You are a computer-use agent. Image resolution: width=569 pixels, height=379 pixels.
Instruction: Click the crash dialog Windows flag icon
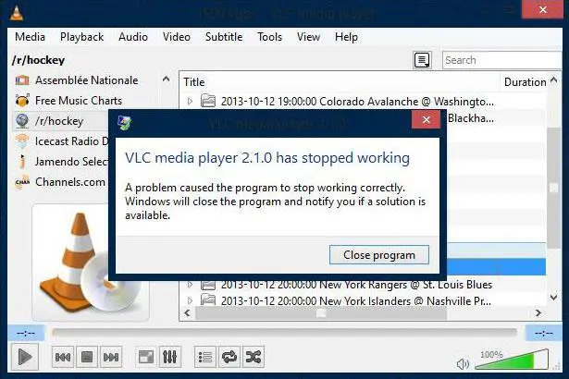coord(125,123)
